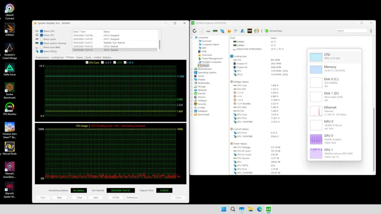Select the 3DMark desktop icon
Screen dimensions: 381x214
pyautogui.click(x=9, y=30)
